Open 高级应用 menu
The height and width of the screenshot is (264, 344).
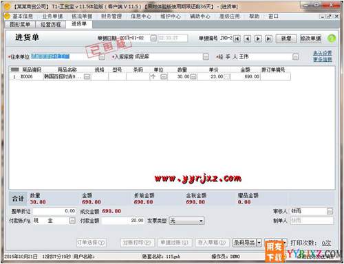click(230, 16)
